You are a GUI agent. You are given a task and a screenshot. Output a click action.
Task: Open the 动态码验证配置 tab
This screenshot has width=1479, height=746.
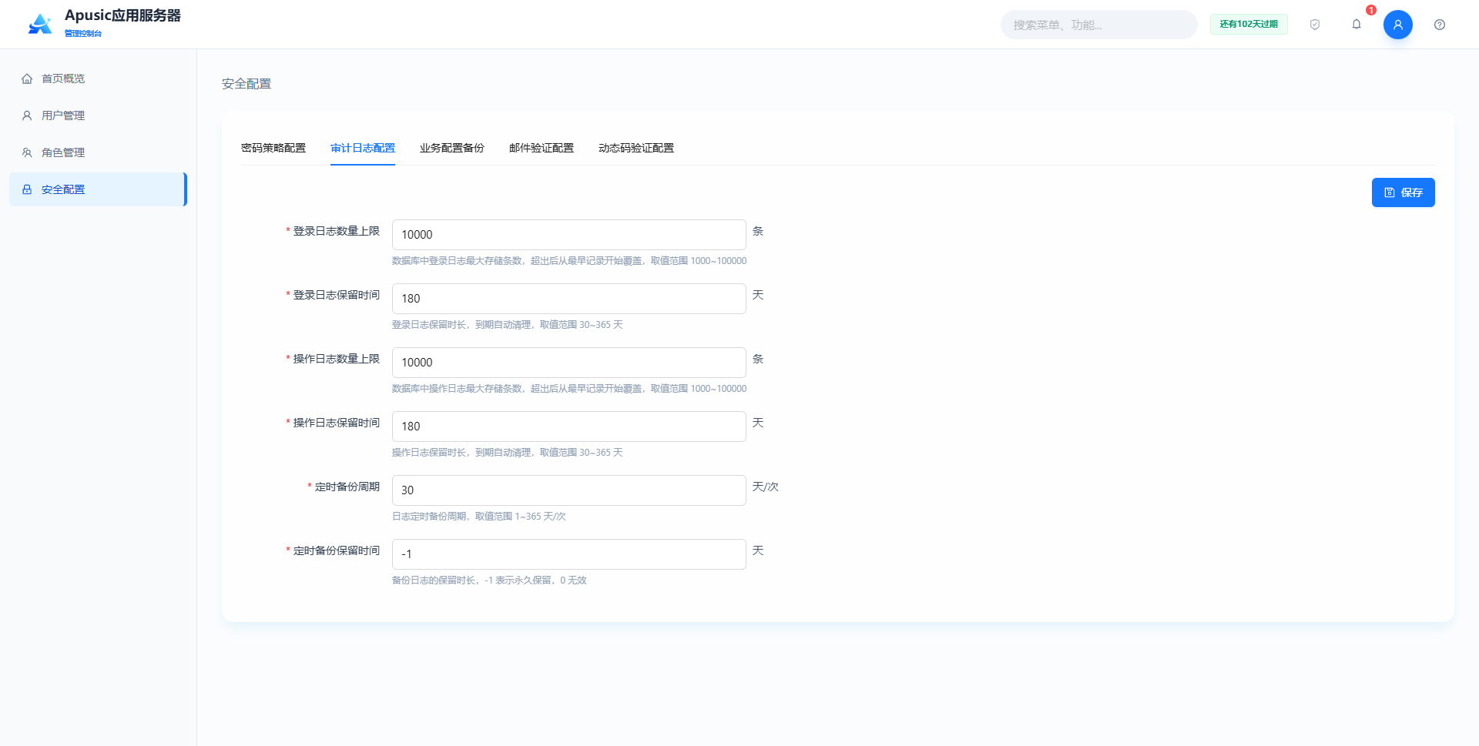636,148
